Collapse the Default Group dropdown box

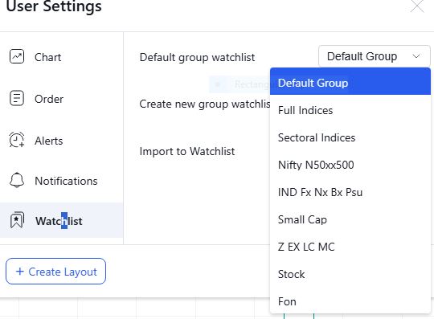pos(375,56)
